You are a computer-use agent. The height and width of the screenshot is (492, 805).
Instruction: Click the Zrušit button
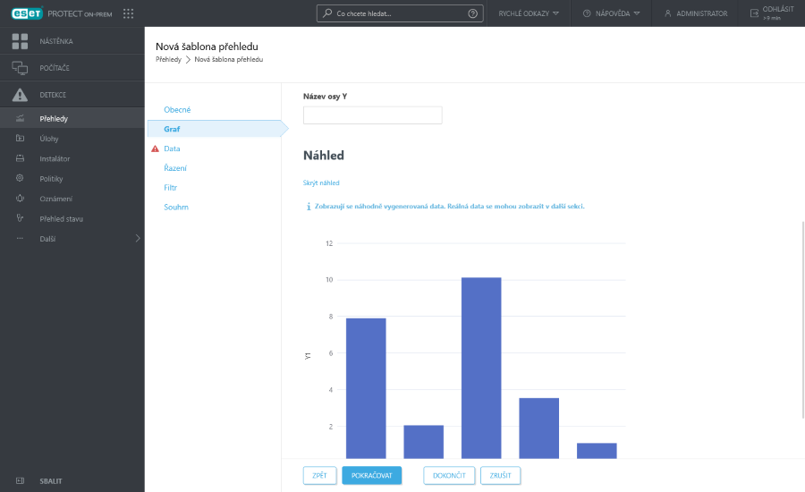[500, 475]
